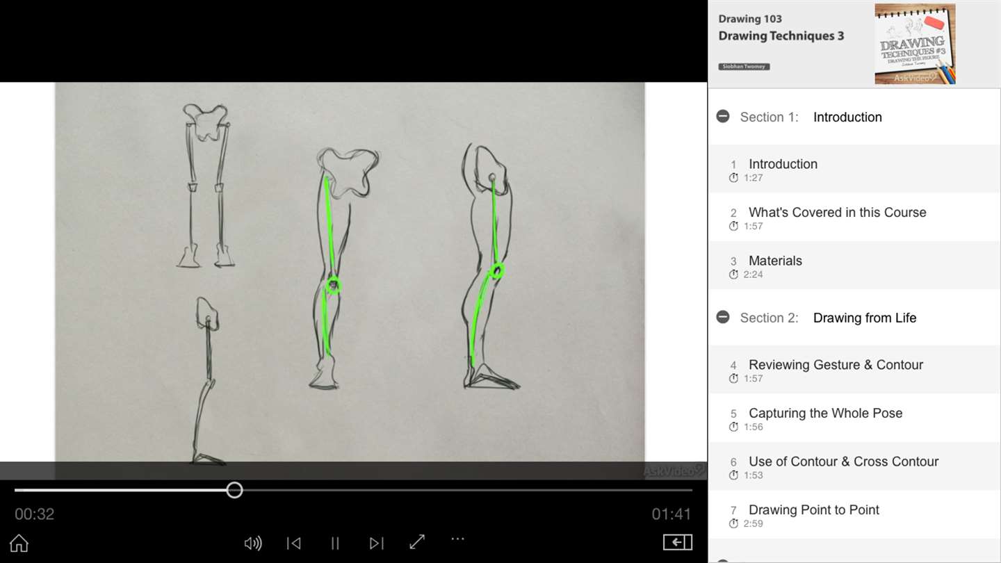Click the 01:41 total duration label
The image size is (1001, 563).
(x=672, y=514)
